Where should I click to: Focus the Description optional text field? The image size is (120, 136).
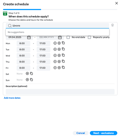pyautogui.click(x=60, y=92)
